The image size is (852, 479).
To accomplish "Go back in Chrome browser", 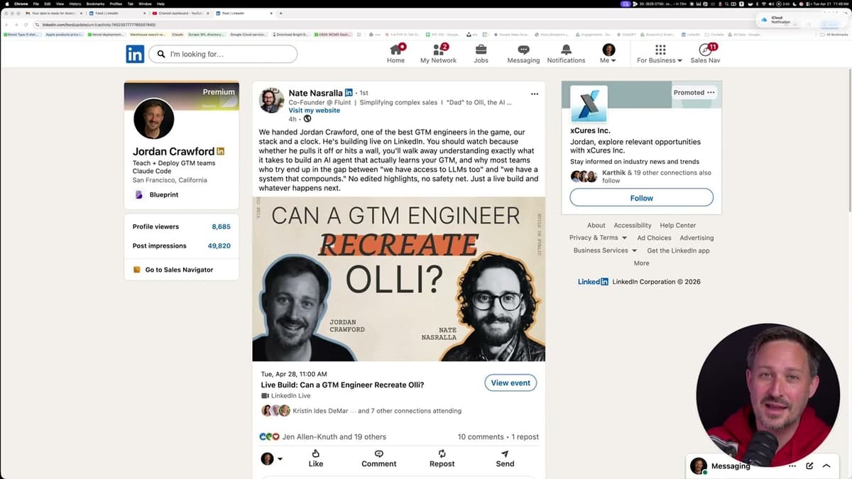I will click(8, 24).
